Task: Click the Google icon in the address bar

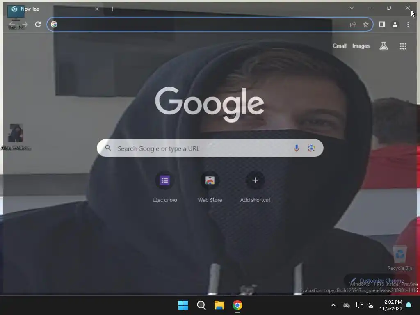Action: 54,24
